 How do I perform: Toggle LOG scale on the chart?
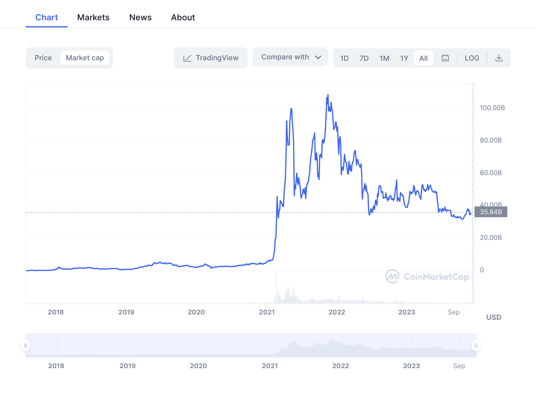tap(472, 58)
